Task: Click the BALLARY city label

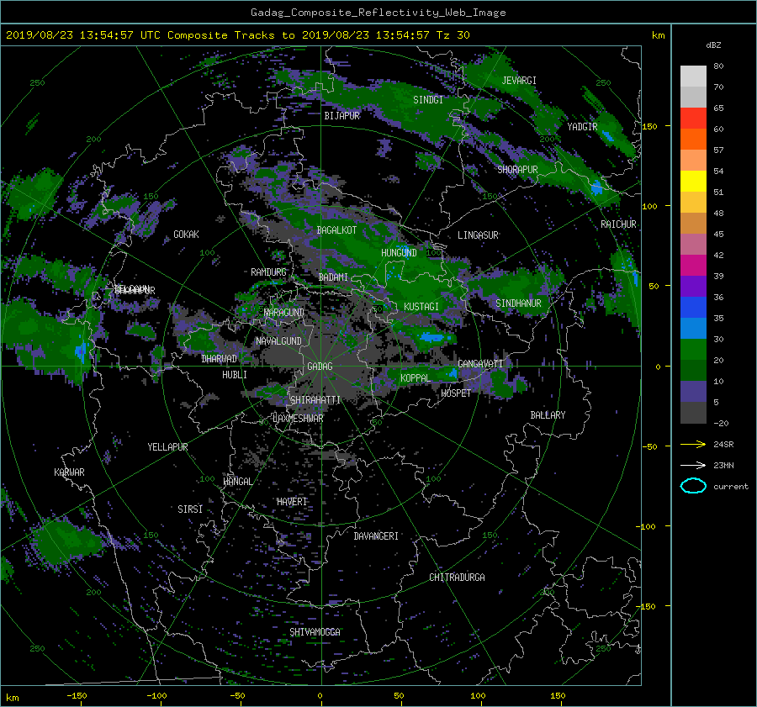Action: [x=548, y=415]
